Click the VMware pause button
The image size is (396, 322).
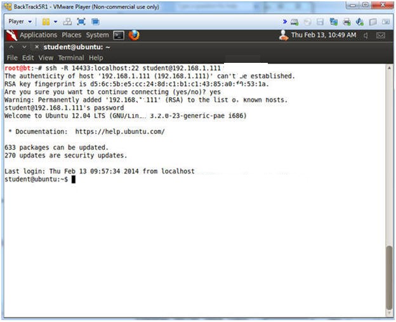pyautogui.click(x=45, y=22)
